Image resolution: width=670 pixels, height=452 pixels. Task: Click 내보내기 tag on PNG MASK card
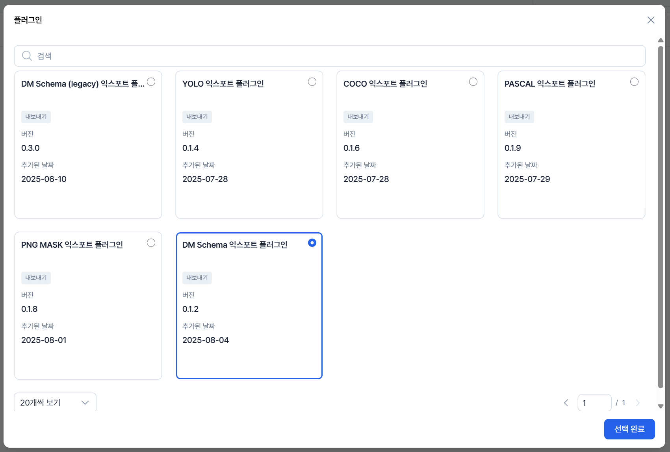click(x=36, y=278)
